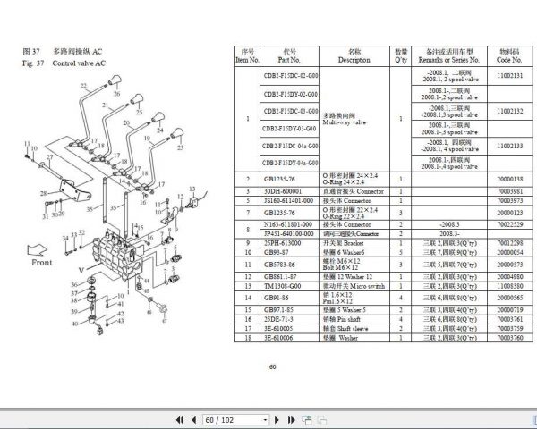
Task: Select part number JS160-611401-000
Action: (x=288, y=200)
